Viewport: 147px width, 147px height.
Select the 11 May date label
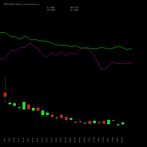pyautogui.click(x=89, y=140)
